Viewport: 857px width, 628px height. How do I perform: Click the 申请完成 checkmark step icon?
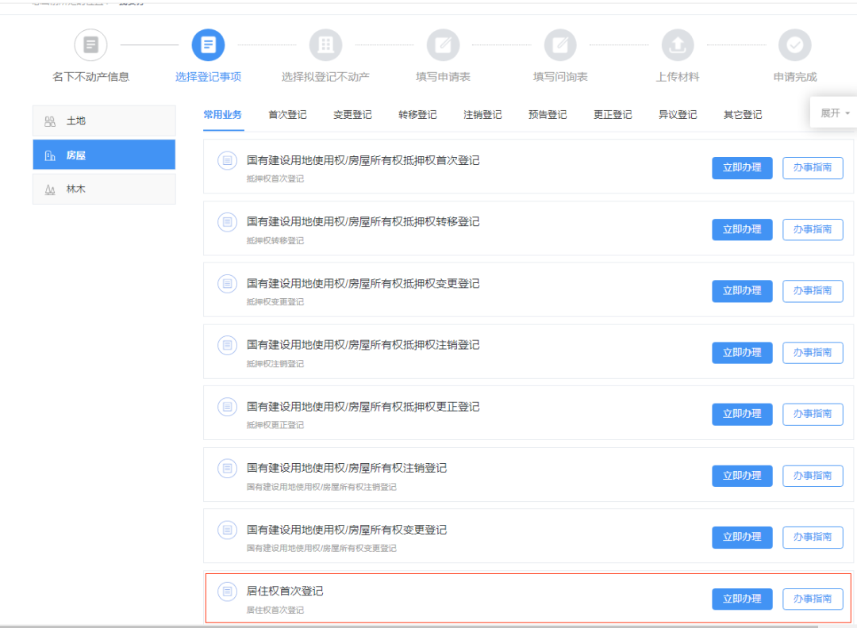795,45
